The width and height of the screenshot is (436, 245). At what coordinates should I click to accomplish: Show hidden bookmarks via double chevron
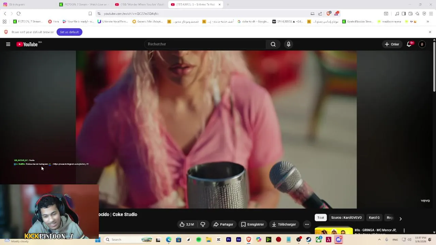click(428, 21)
